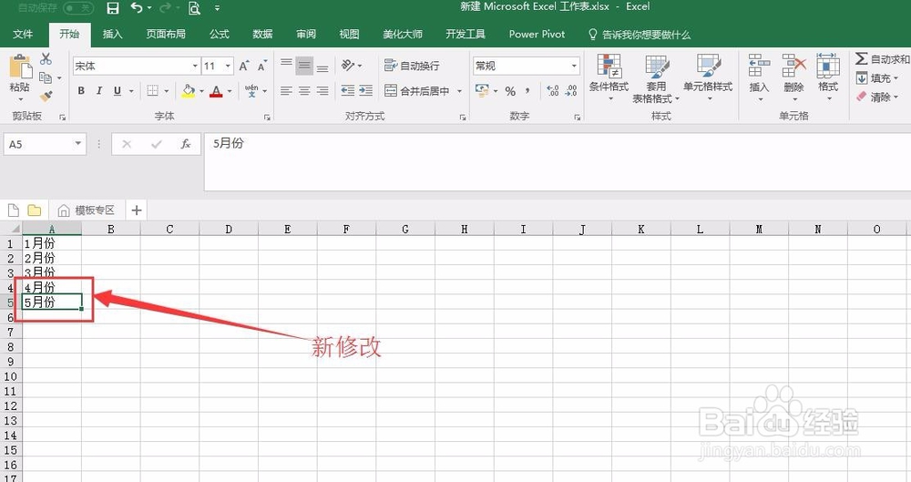The width and height of the screenshot is (911, 482).
Task: Align cell text right
Action: pyautogui.click(x=322, y=91)
